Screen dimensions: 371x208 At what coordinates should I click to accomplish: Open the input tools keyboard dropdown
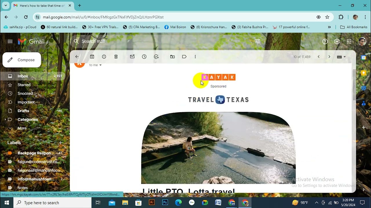[341, 57]
